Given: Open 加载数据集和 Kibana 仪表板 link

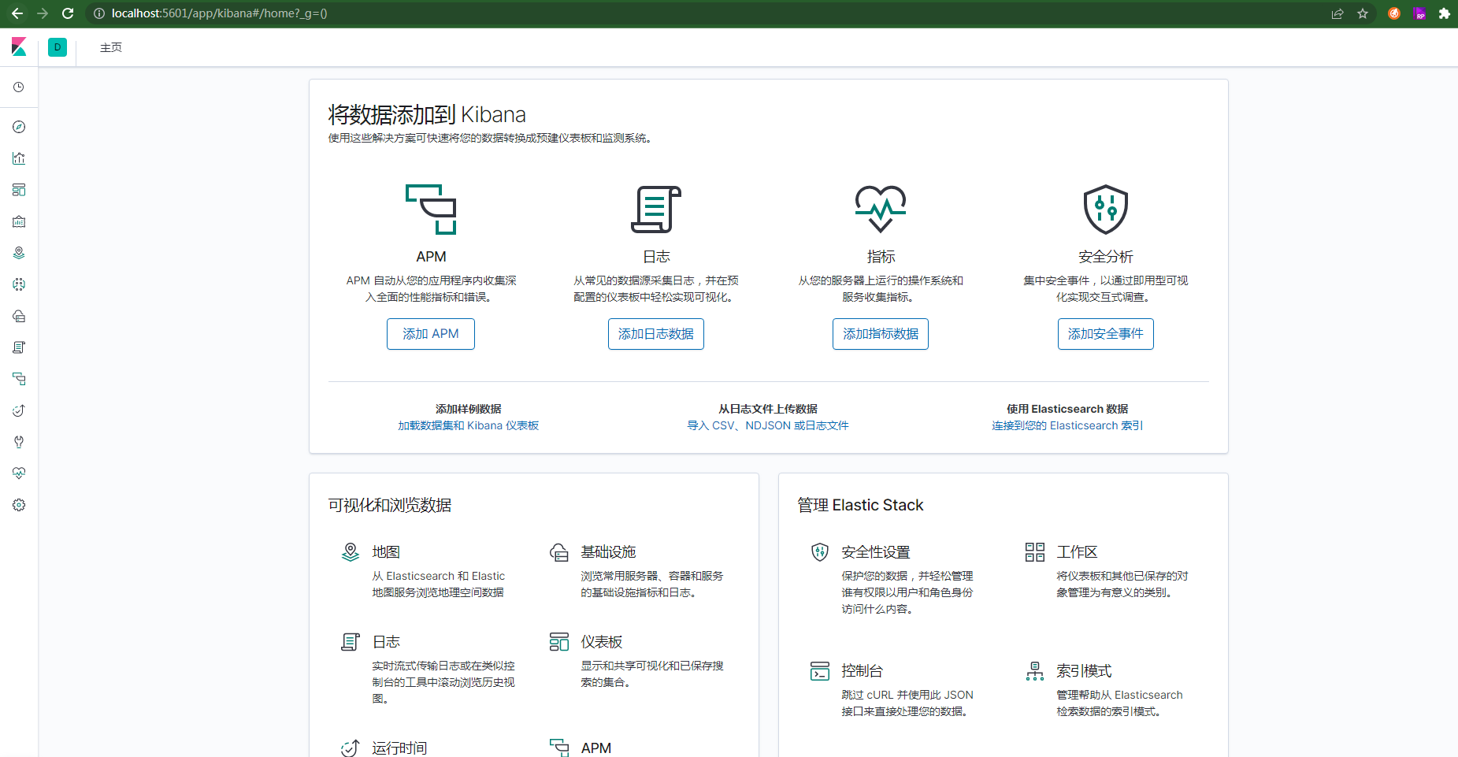Looking at the screenshot, I should (469, 425).
